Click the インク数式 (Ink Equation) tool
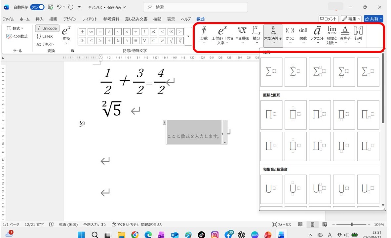The width and height of the screenshot is (391, 238). click(17, 36)
